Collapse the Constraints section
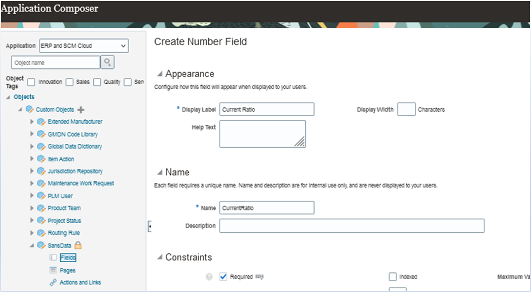Image resolution: width=531 pixels, height=292 pixels. (x=159, y=257)
